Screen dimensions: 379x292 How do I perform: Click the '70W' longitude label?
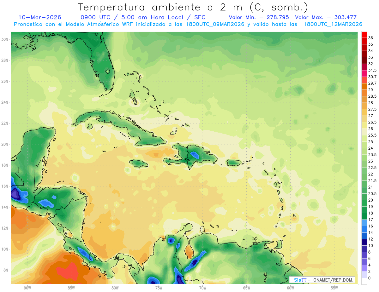click(x=203, y=288)
